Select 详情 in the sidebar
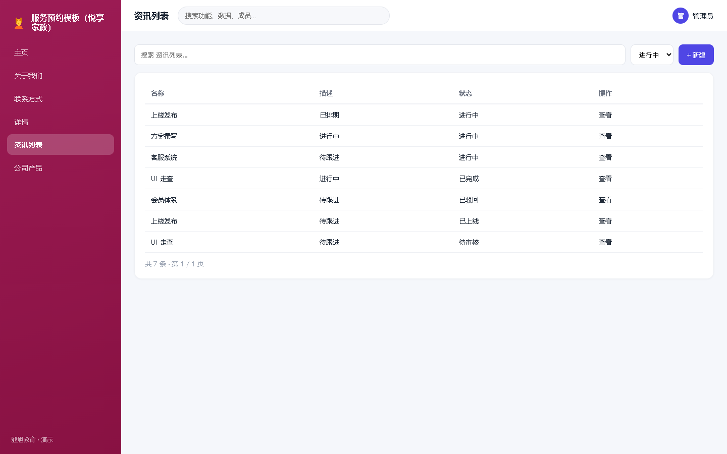This screenshot has width=727, height=454. click(x=61, y=122)
